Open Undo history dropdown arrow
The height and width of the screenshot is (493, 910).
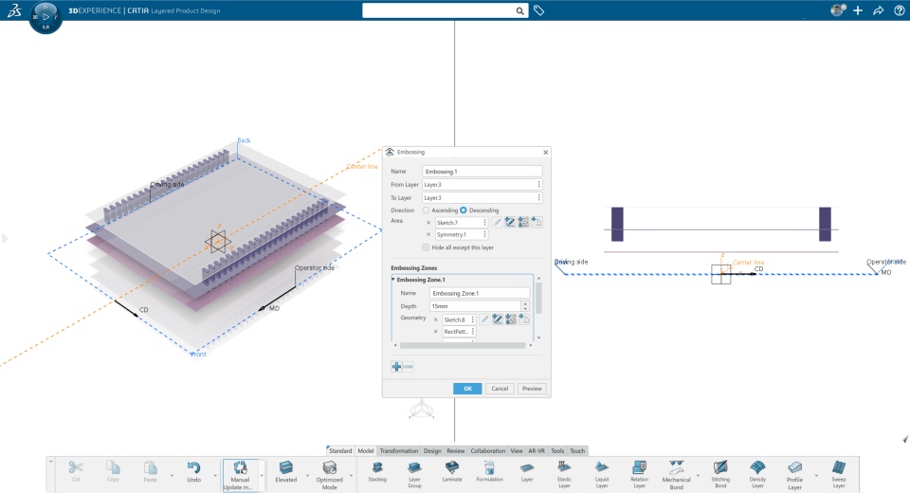click(x=215, y=476)
